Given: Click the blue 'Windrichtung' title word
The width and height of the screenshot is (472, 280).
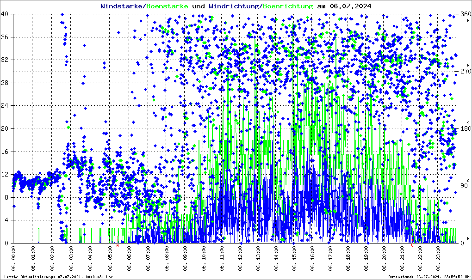Looking at the screenshot, I should pyautogui.click(x=234, y=6).
